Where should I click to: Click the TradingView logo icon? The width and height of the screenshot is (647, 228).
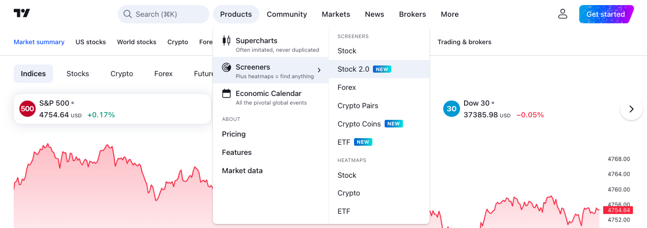22,14
